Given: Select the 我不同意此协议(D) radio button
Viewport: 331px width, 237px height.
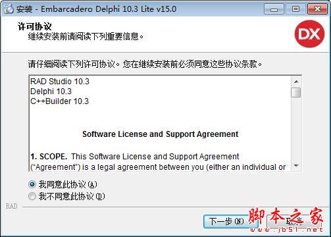Looking at the screenshot, I should coord(32,196).
